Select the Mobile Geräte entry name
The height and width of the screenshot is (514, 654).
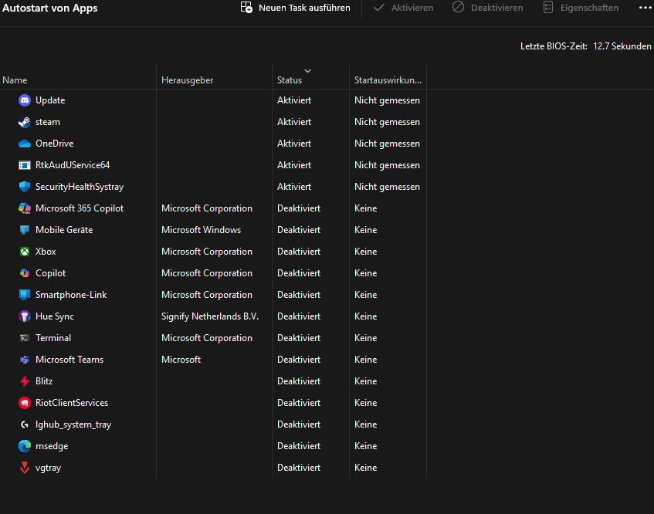[x=64, y=230]
